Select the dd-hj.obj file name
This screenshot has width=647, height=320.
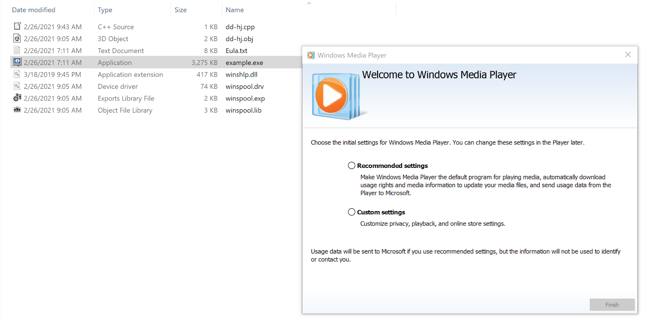coord(239,39)
